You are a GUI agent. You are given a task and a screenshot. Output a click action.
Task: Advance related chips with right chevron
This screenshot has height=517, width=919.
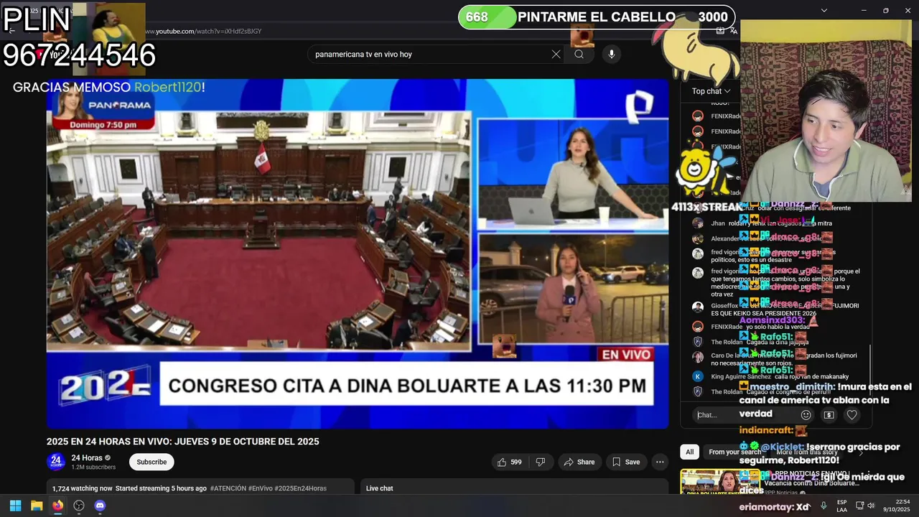(x=861, y=452)
